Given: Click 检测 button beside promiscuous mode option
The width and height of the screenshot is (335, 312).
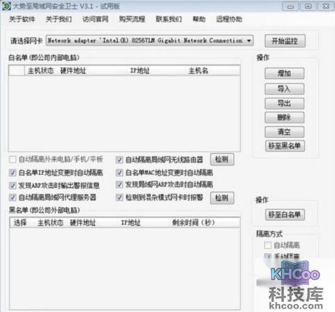Looking at the screenshot, I should click(222, 198).
